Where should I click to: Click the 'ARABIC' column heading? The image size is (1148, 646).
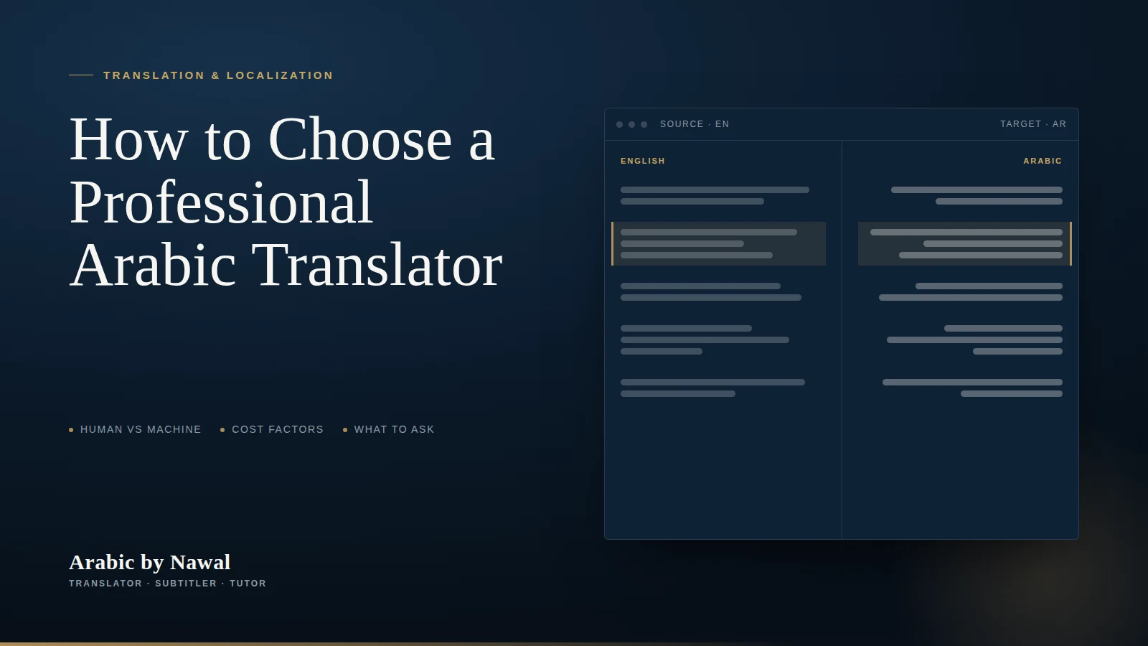(1043, 161)
